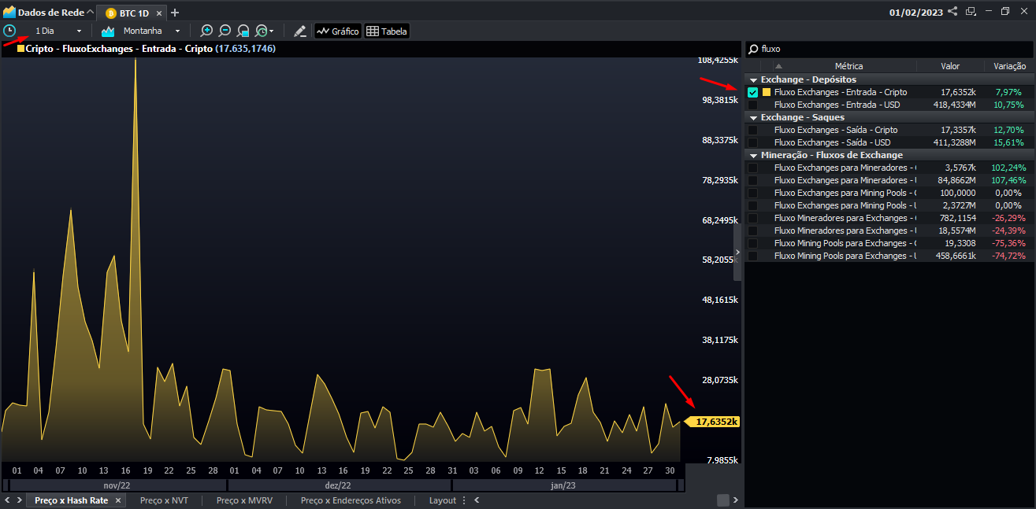Switch to the Preço x NVT tab
The height and width of the screenshot is (509, 1036).
164,500
